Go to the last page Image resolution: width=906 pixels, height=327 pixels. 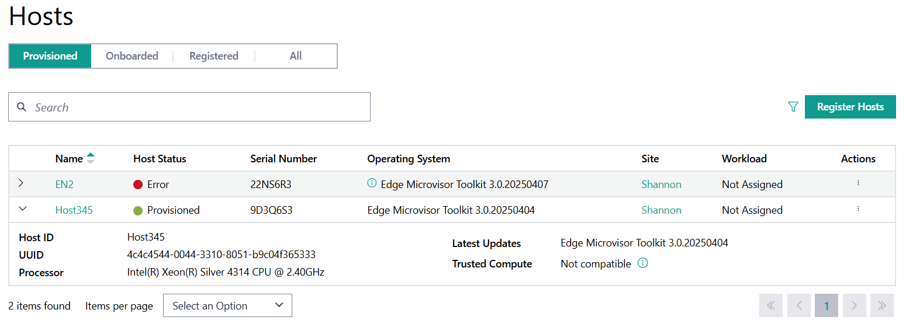click(882, 305)
